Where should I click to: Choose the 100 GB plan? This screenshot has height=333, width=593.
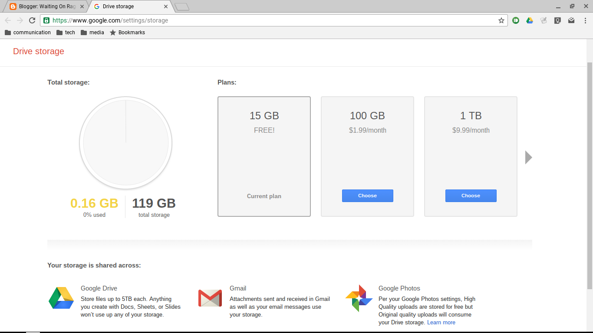pos(367,196)
